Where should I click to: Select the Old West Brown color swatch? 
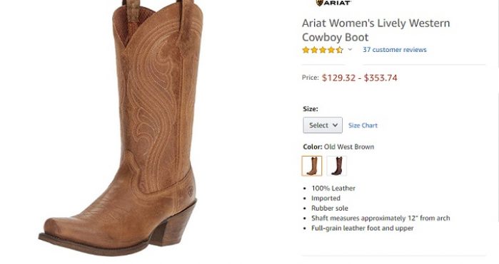point(312,166)
